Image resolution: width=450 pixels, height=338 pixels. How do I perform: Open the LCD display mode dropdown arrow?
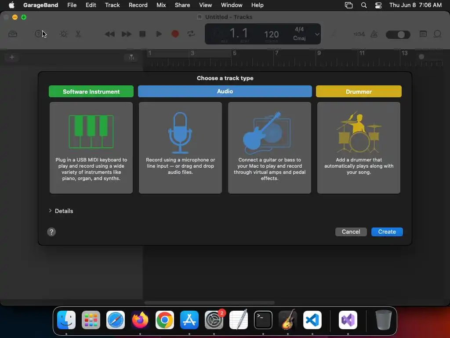pyautogui.click(x=317, y=34)
